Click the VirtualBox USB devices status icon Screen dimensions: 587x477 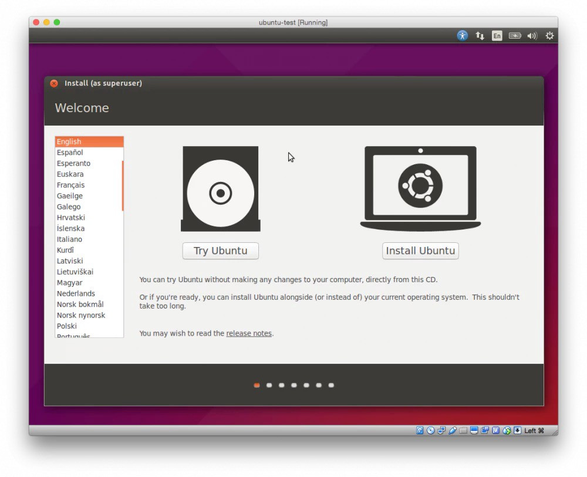[x=452, y=430]
